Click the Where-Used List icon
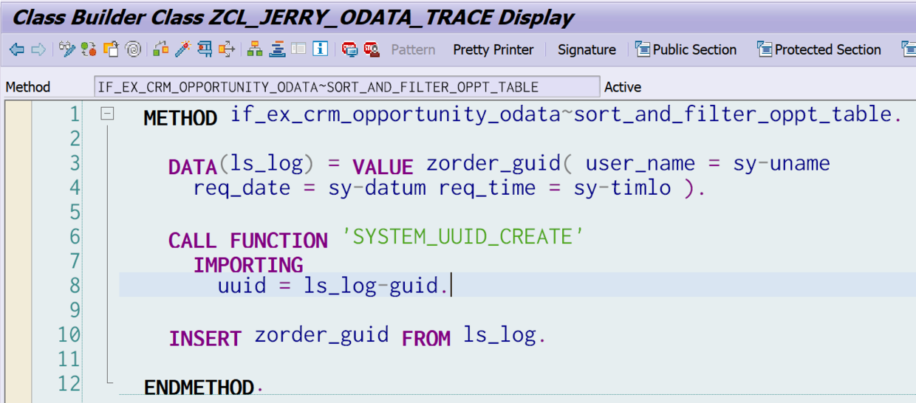The image size is (916, 403). tap(227, 49)
